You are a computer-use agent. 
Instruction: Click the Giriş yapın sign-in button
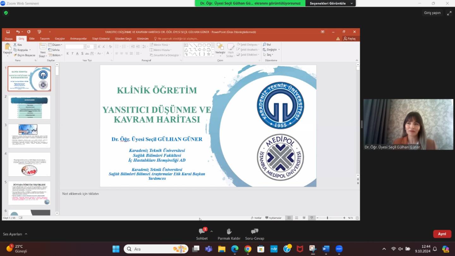point(432,13)
